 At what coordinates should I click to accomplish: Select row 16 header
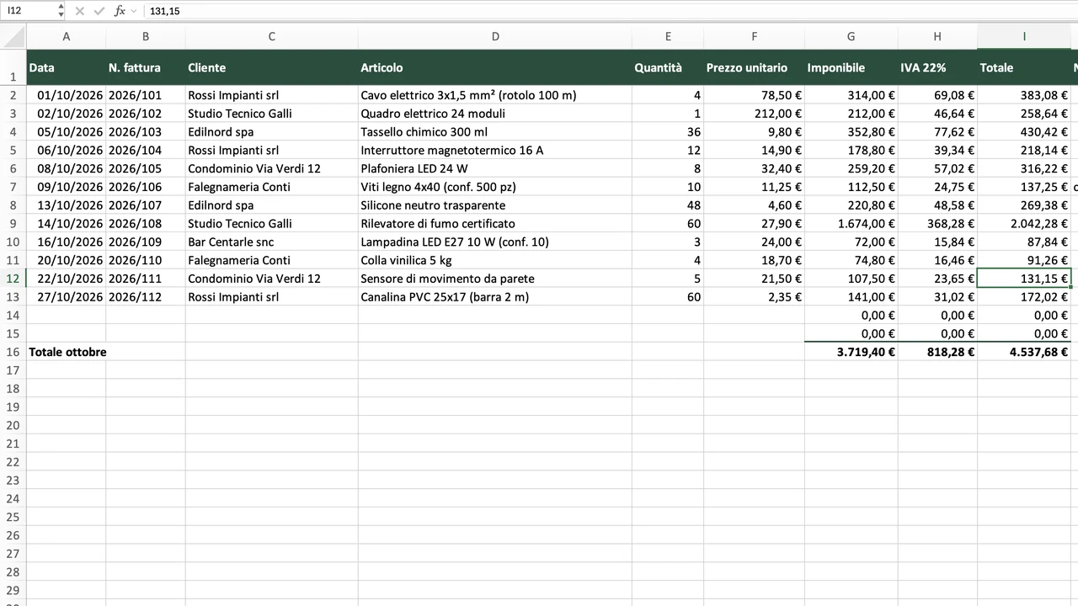[x=13, y=352]
